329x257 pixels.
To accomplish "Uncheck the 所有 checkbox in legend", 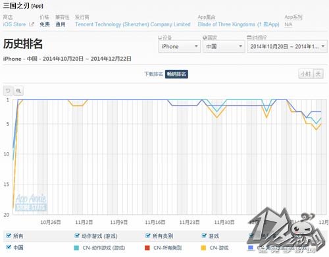I will [x=9, y=236].
